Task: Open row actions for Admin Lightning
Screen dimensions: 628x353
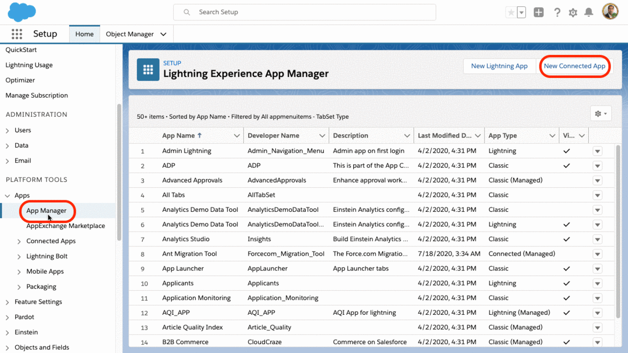Action: pyautogui.click(x=597, y=151)
